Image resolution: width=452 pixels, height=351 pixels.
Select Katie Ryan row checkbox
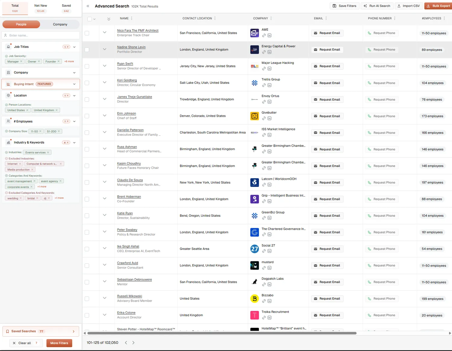pos(87,216)
